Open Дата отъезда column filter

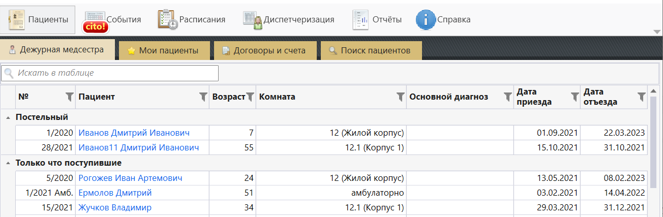(642, 97)
